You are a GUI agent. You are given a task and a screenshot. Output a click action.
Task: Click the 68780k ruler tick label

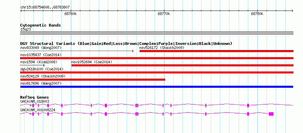[257, 14]
